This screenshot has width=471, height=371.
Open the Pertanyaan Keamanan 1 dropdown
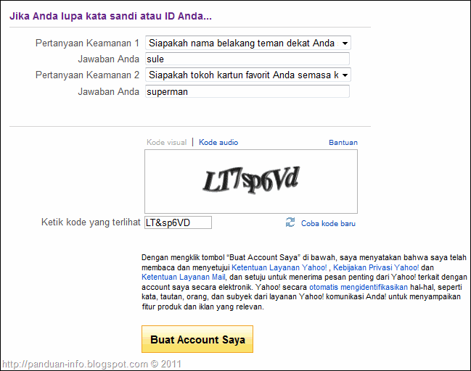point(247,43)
